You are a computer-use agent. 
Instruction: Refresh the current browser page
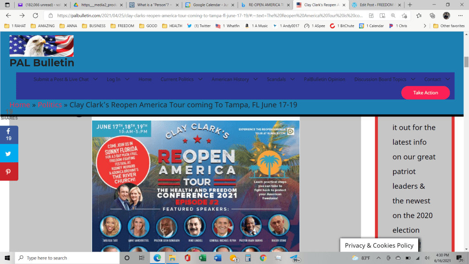click(35, 15)
